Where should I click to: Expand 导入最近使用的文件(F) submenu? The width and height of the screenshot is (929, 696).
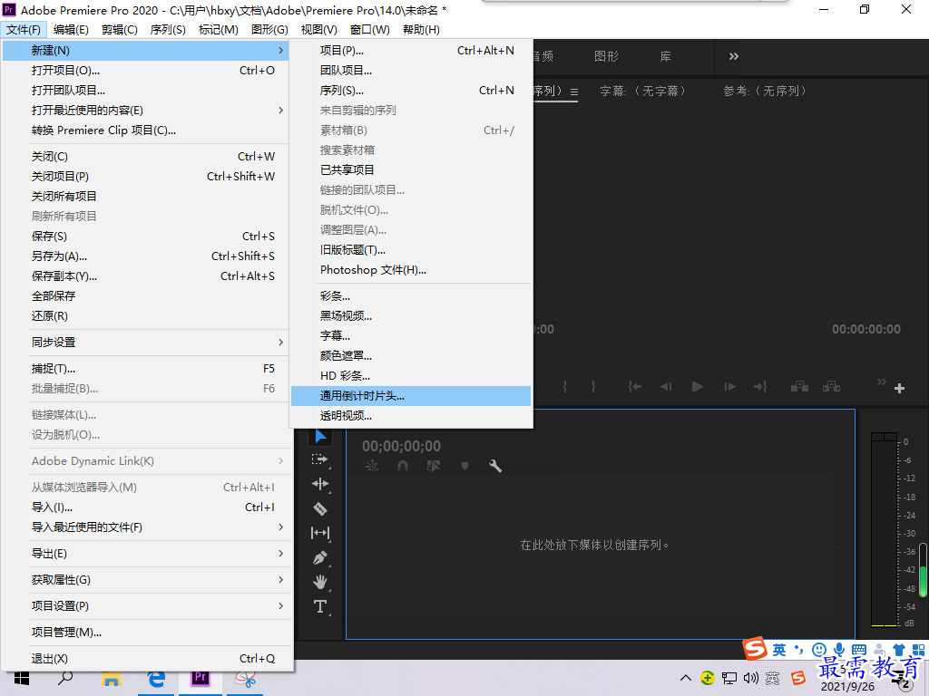pyautogui.click(x=145, y=527)
